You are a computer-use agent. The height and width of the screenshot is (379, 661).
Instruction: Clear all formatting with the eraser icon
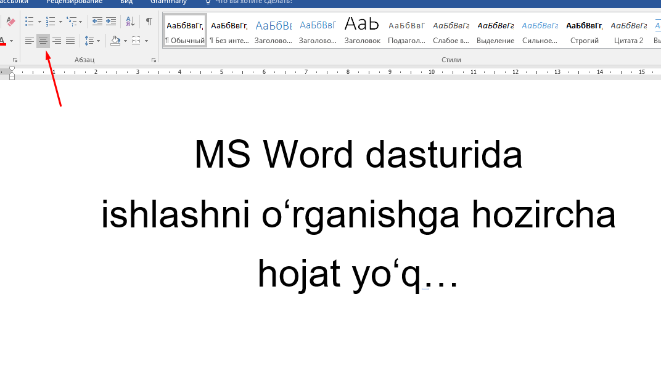[x=10, y=22]
